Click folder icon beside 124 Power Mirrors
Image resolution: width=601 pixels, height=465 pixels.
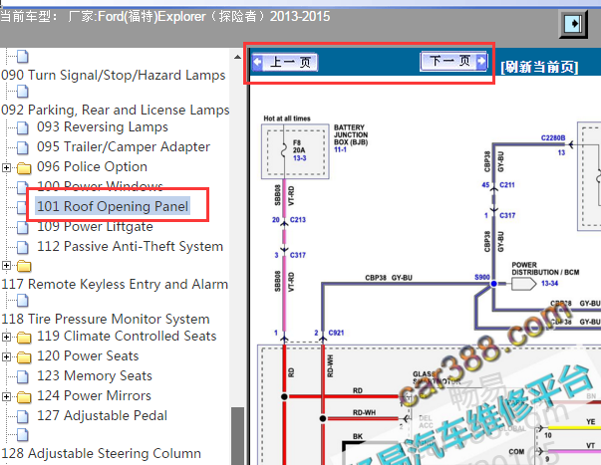tap(24, 397)
